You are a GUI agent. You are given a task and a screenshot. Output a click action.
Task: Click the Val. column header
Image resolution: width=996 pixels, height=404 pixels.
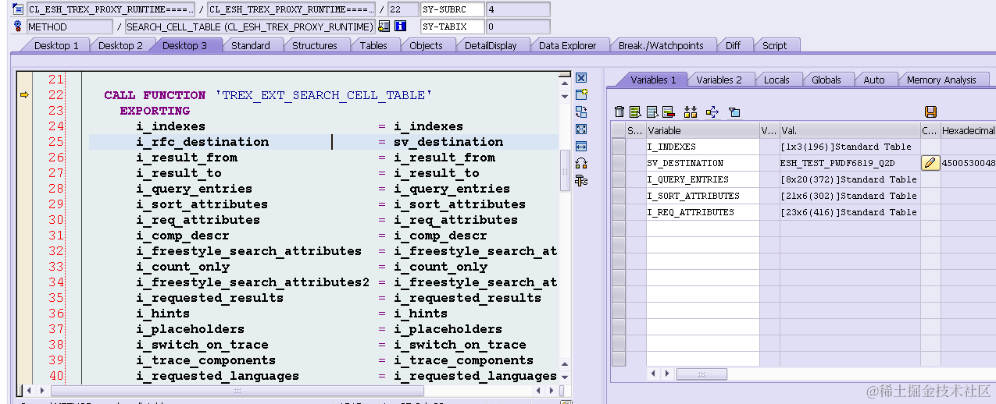pos(849,130)
